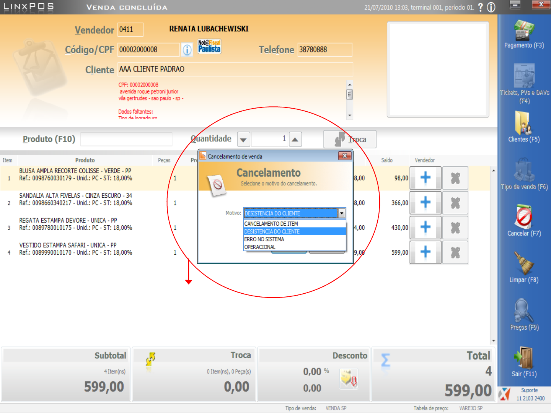
Task: Open Clientes (F5) folder icon
Action: 523,123
